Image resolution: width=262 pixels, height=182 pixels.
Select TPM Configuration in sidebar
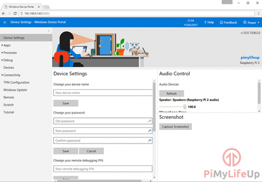16,82
